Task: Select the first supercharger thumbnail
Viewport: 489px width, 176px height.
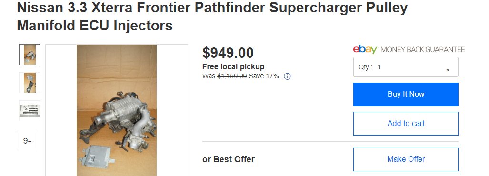Action: click(x=30, y=55)
